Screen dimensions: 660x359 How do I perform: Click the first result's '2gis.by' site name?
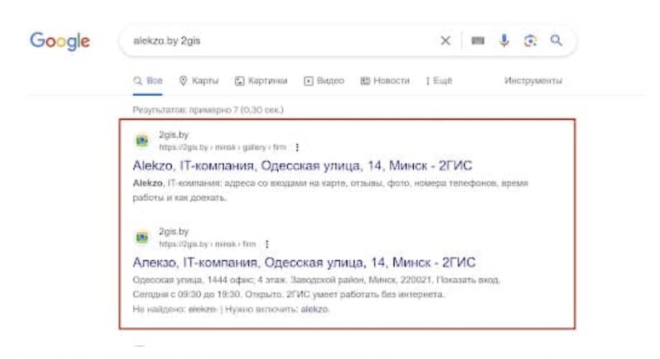tap(174, 135)
